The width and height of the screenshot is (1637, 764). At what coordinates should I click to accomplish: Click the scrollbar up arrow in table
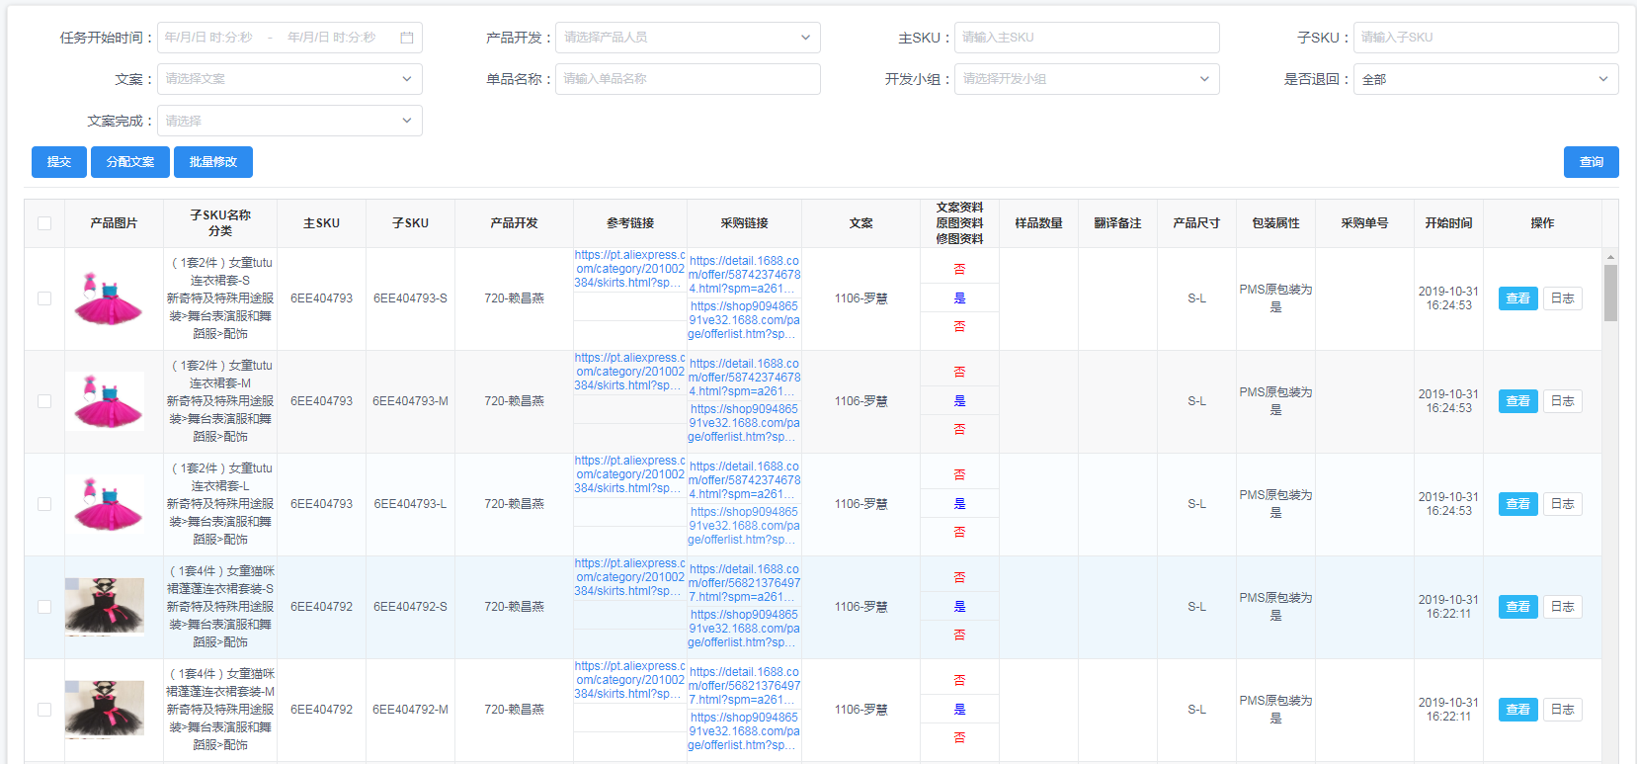(x=1610, y=257)
